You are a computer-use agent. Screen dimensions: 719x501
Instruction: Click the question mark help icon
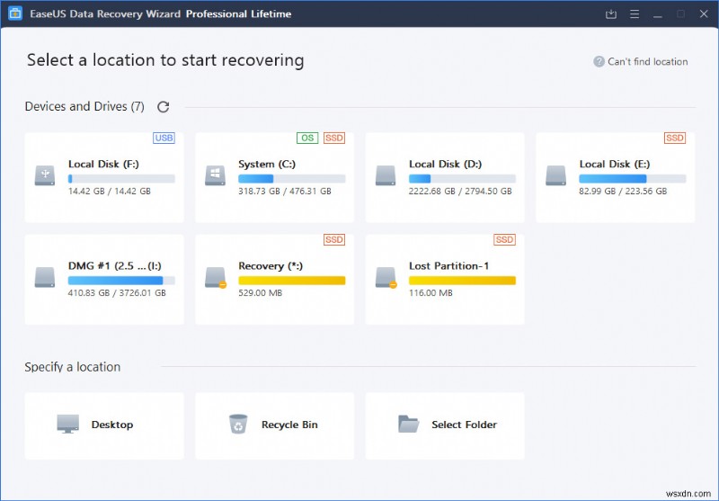coord(599,62)
